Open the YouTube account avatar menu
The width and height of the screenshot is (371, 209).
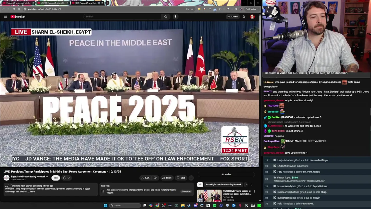[252, 17]
